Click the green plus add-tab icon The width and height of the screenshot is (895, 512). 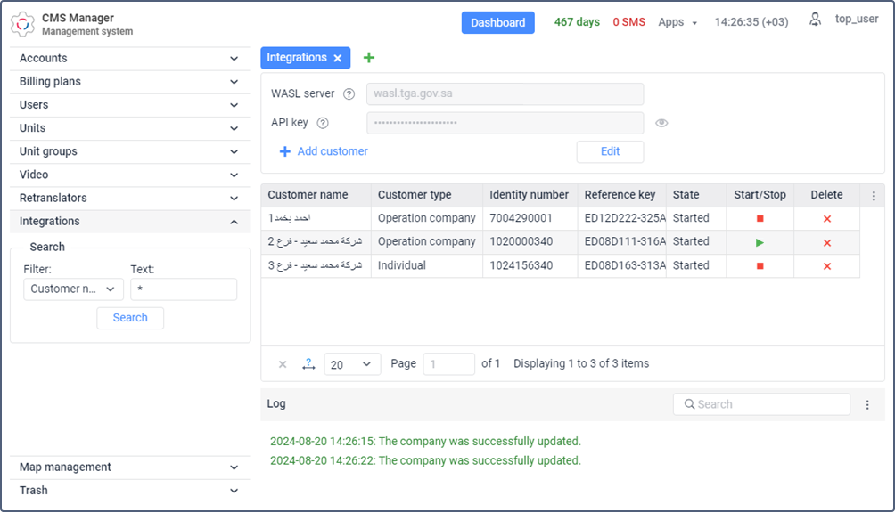click(x=369, y=58)
